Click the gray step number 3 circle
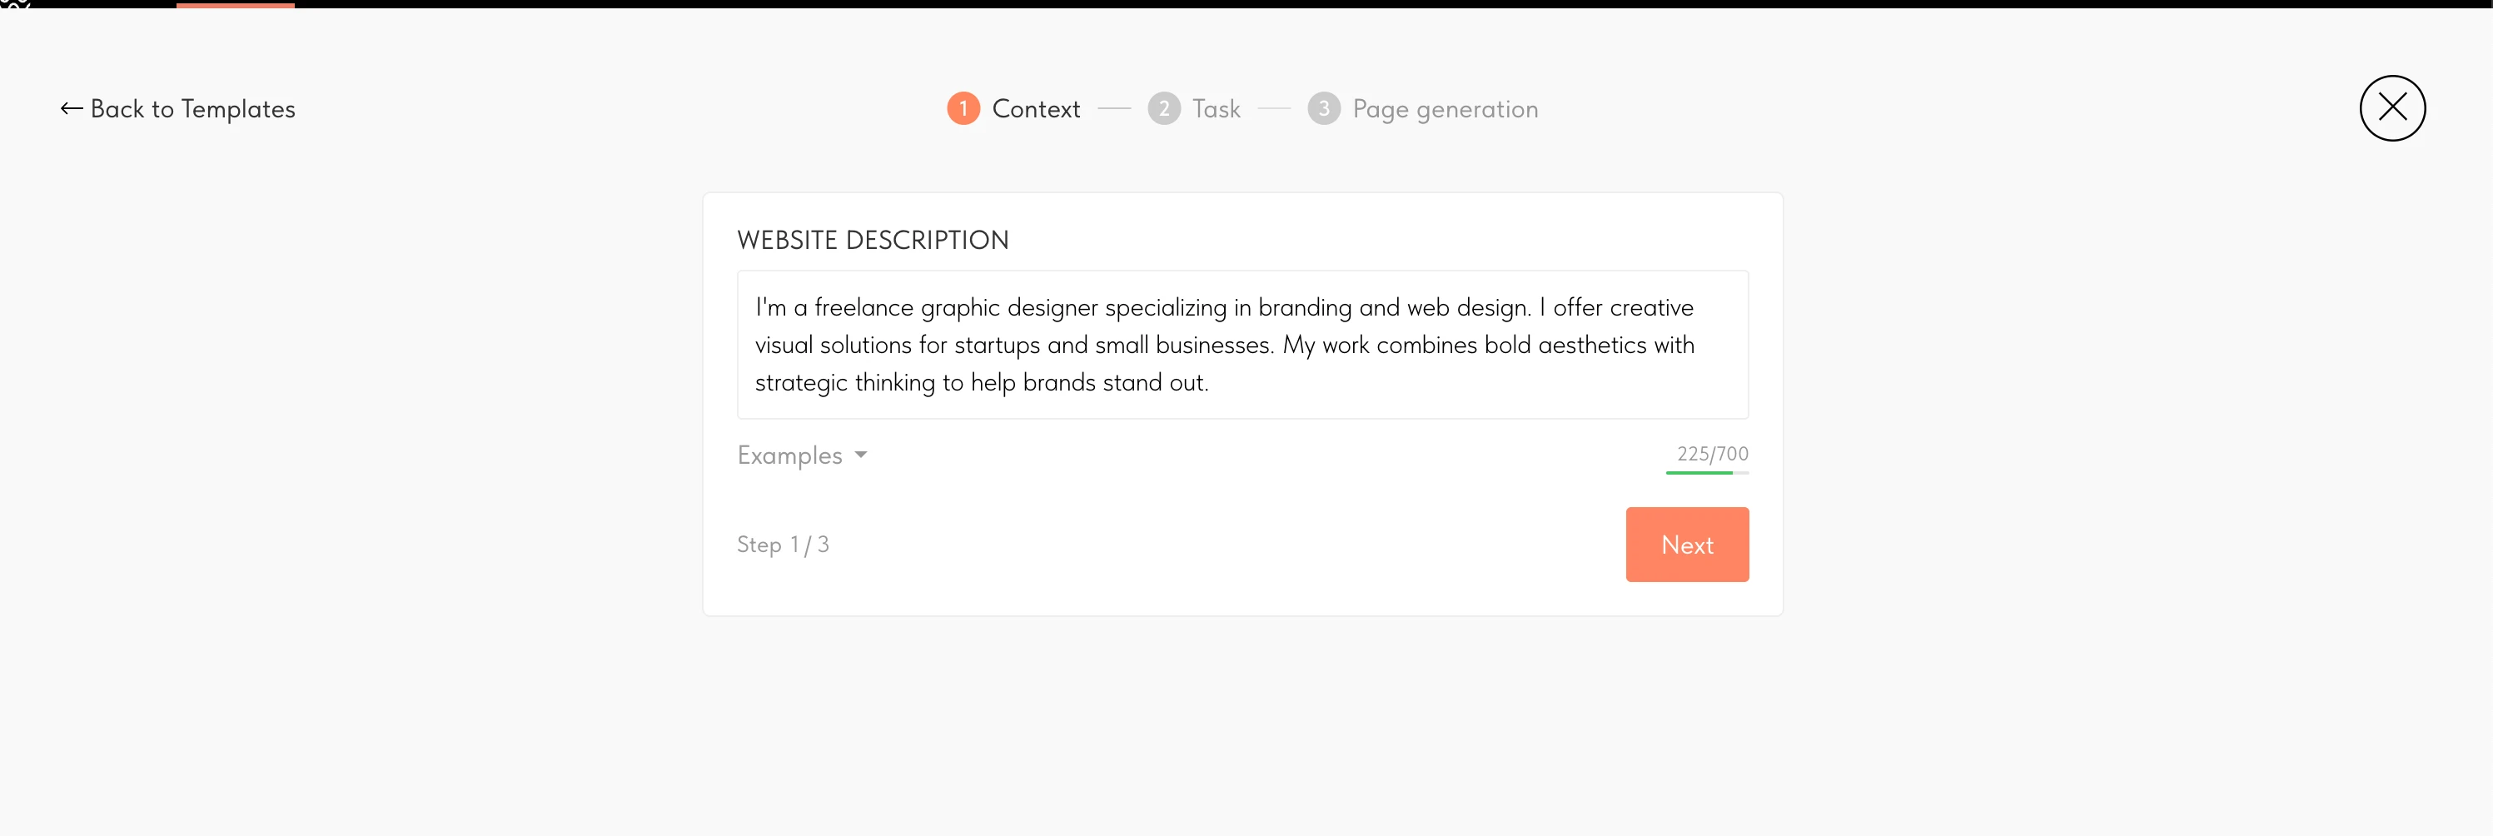This screenshot has width=2493, height=836. (1323, 108)
